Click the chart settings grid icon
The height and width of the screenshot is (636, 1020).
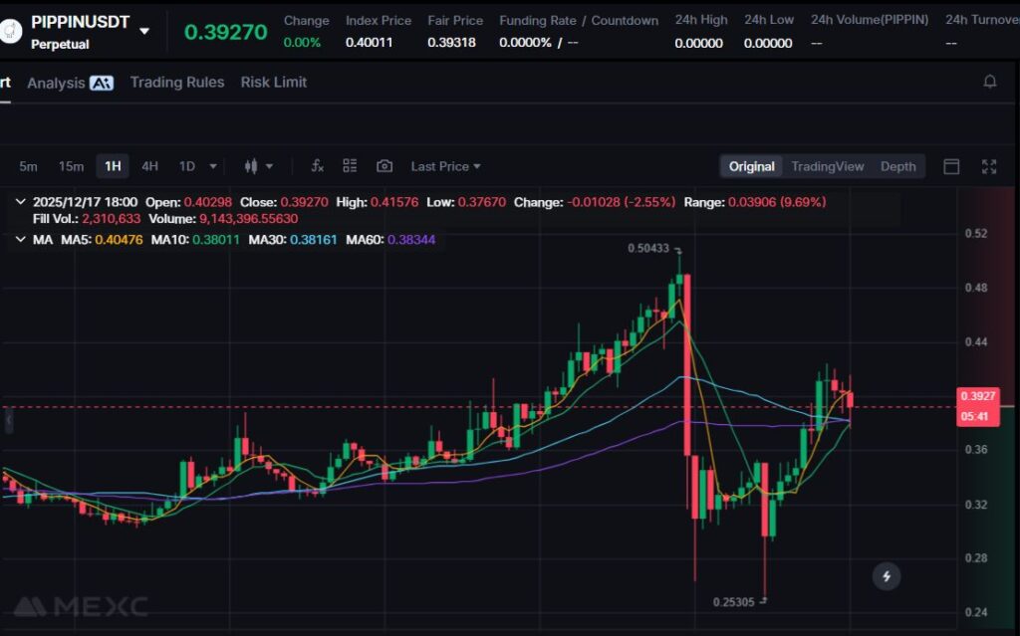tap(350, 166)
